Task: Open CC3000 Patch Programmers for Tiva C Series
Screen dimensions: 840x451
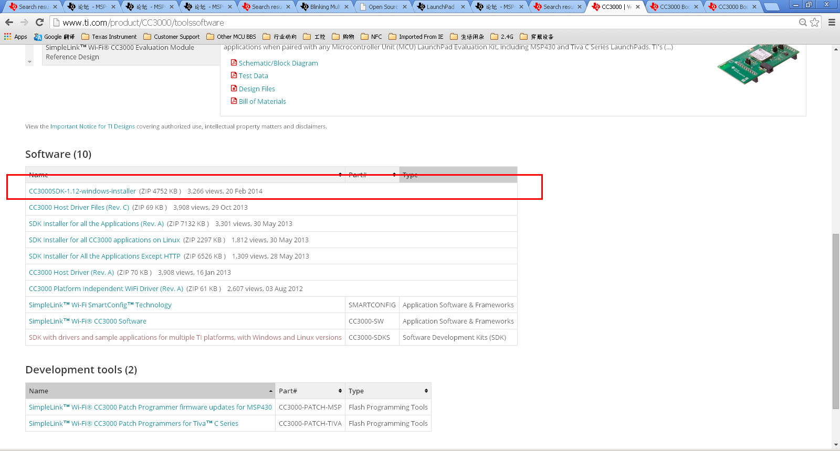Action: click(133, 423)
